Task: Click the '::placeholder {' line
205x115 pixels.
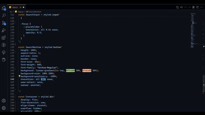Action: tap(33, 27)
